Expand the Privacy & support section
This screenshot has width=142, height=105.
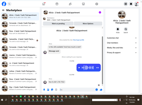(x=122, y=53)
